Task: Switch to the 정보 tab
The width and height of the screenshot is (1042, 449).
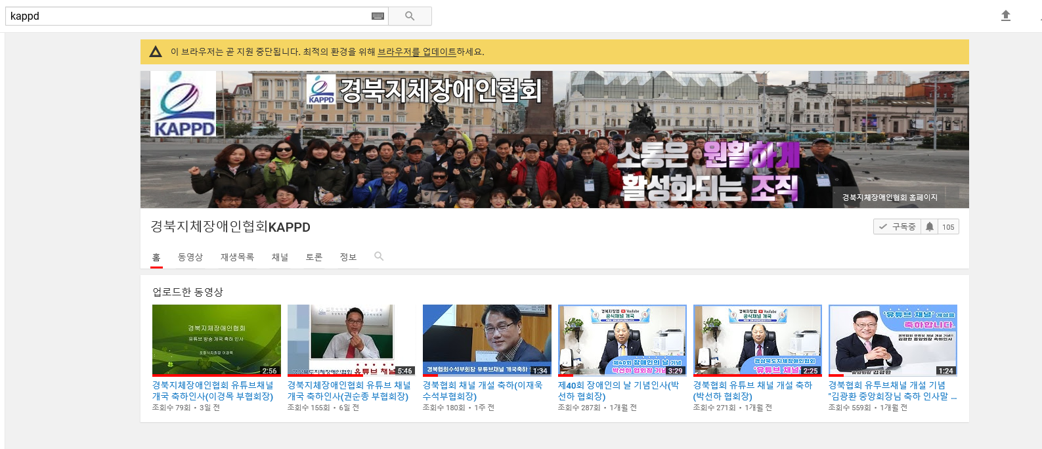Action: point(348,257)
